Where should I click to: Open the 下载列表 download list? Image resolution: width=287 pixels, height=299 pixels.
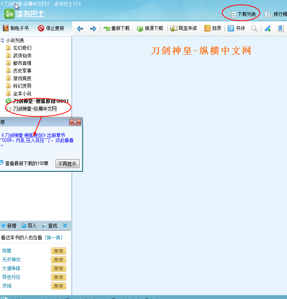(x=242, y=14)
